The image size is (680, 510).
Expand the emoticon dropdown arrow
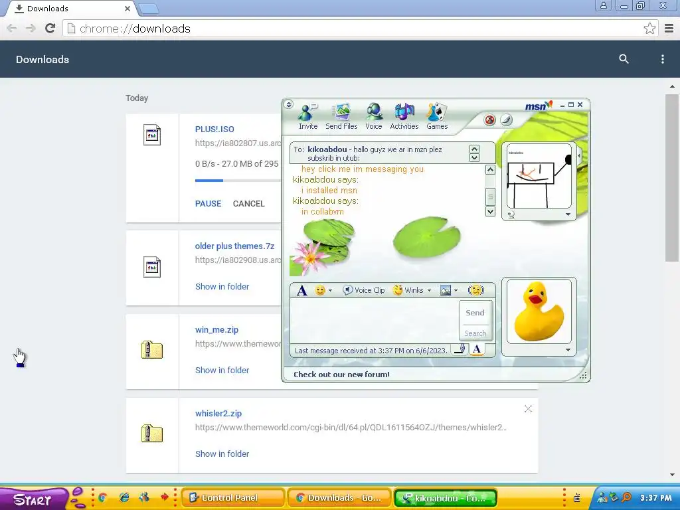(x=331, y=291)
